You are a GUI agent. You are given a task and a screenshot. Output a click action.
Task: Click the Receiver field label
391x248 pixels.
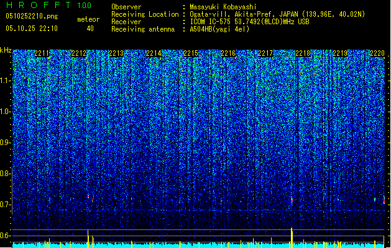point(126,22)
